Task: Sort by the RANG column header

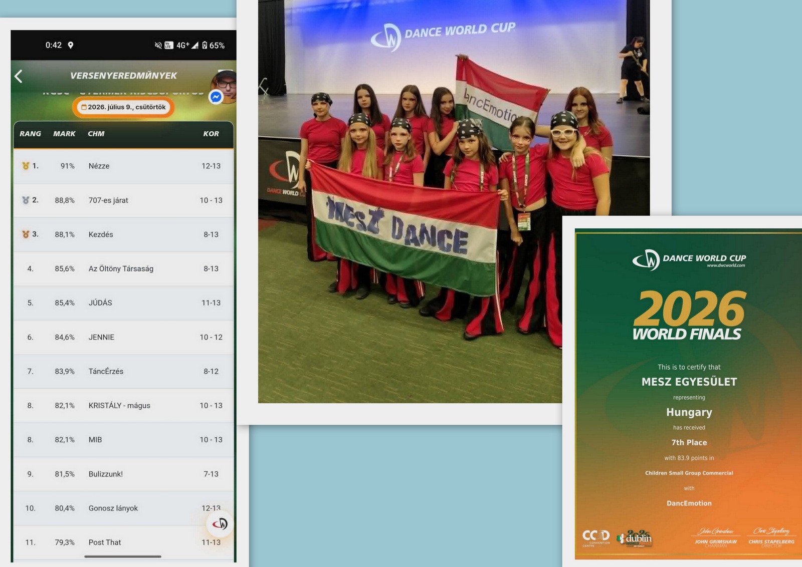Action: point(31,134)
